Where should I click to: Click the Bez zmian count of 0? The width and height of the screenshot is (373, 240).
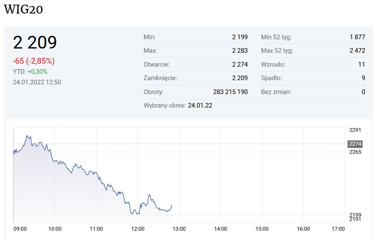coord(363,92)
